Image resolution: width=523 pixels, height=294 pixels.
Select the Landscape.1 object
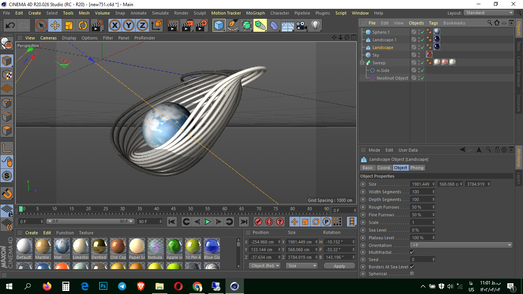(x=384, y=40)
